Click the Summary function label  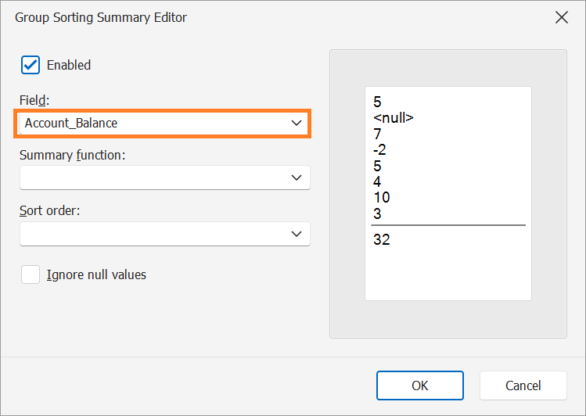pos(73,155)
